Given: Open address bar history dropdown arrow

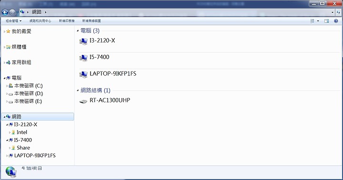Looking at the screenshot, I should click(333, 12).
